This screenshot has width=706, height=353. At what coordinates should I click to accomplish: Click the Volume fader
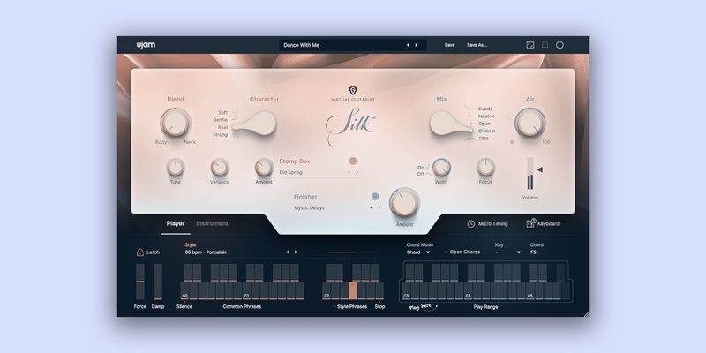530,173
